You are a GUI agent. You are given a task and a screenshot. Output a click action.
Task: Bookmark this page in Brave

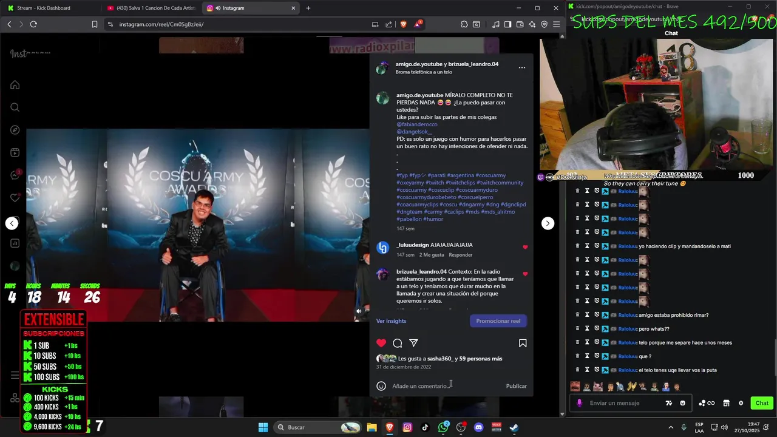pyautogui.click(x=95, y=24)
